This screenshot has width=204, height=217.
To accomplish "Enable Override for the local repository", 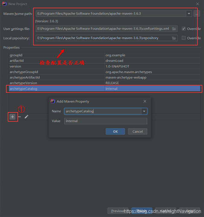I will pos(184,38).
